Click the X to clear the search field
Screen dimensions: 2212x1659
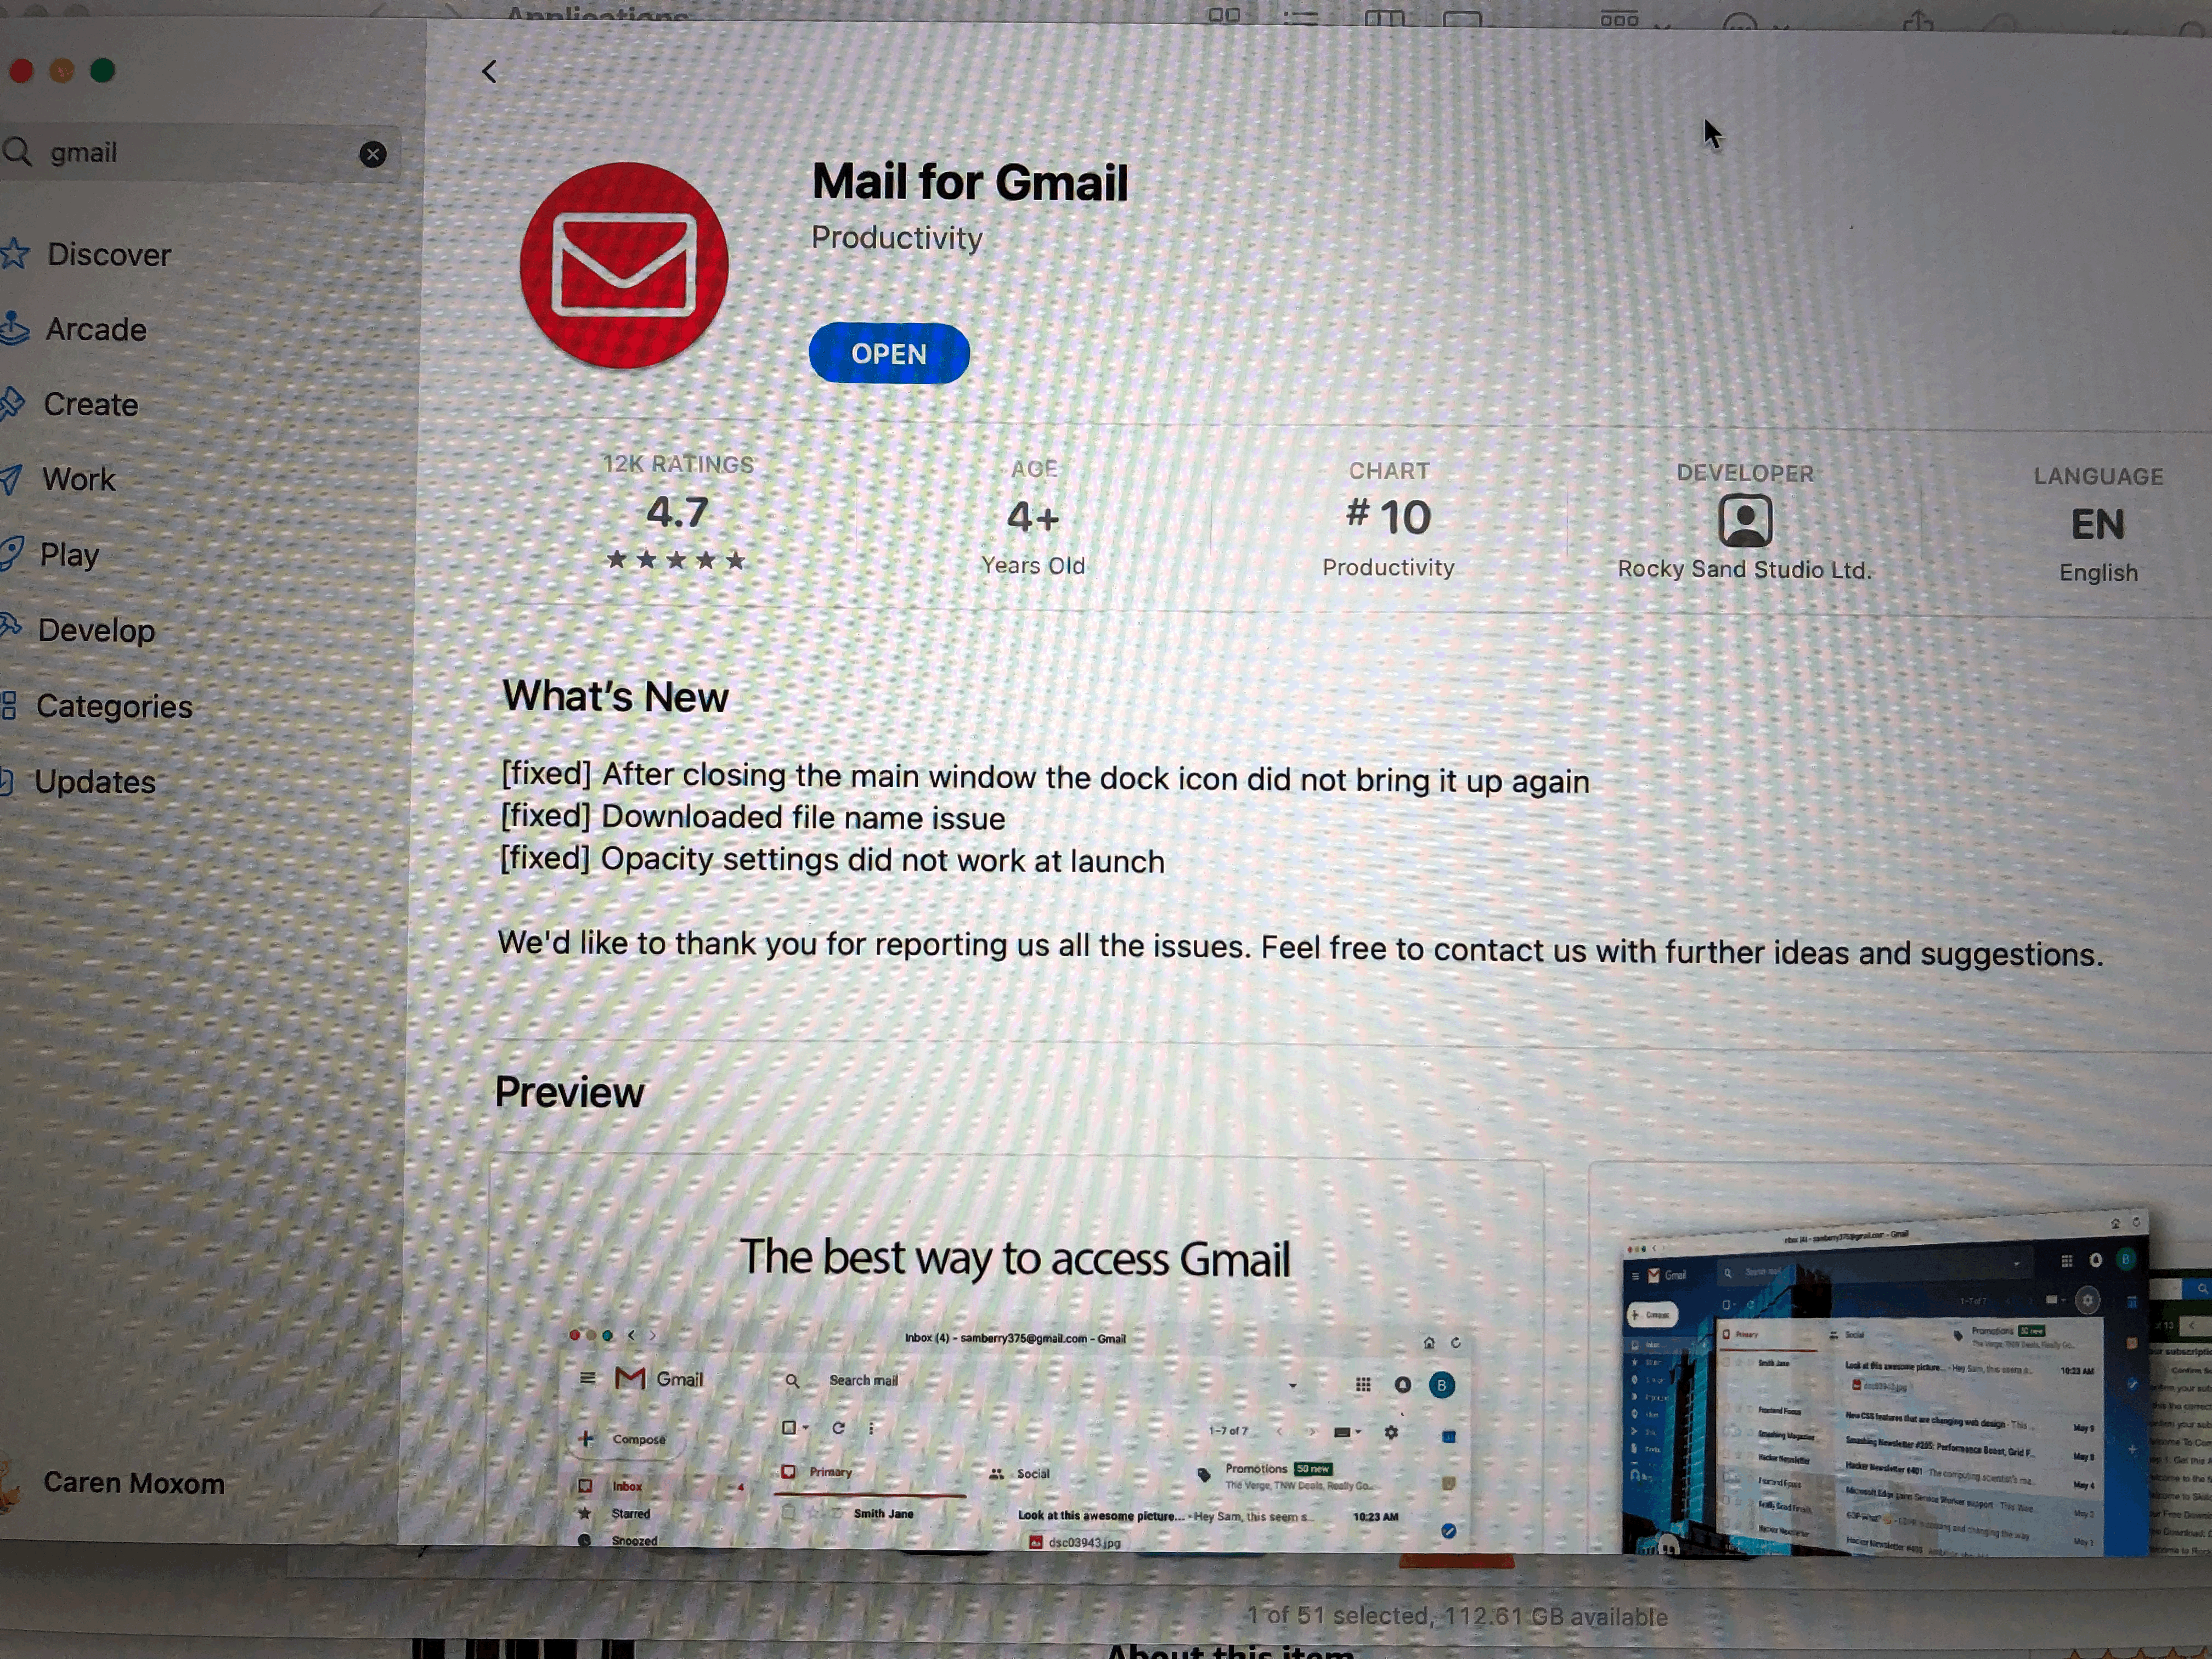pyautogui.click(x=373, y=154)
